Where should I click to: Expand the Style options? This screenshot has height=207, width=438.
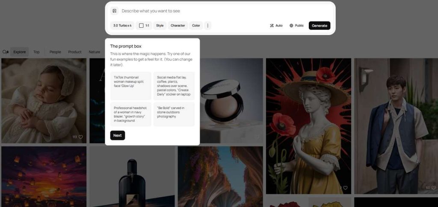[x=160, y=26]
